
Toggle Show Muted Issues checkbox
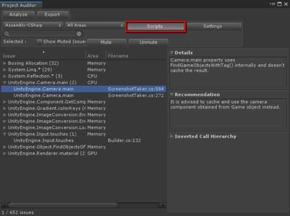pyautogui.click(x=39, y=42)
